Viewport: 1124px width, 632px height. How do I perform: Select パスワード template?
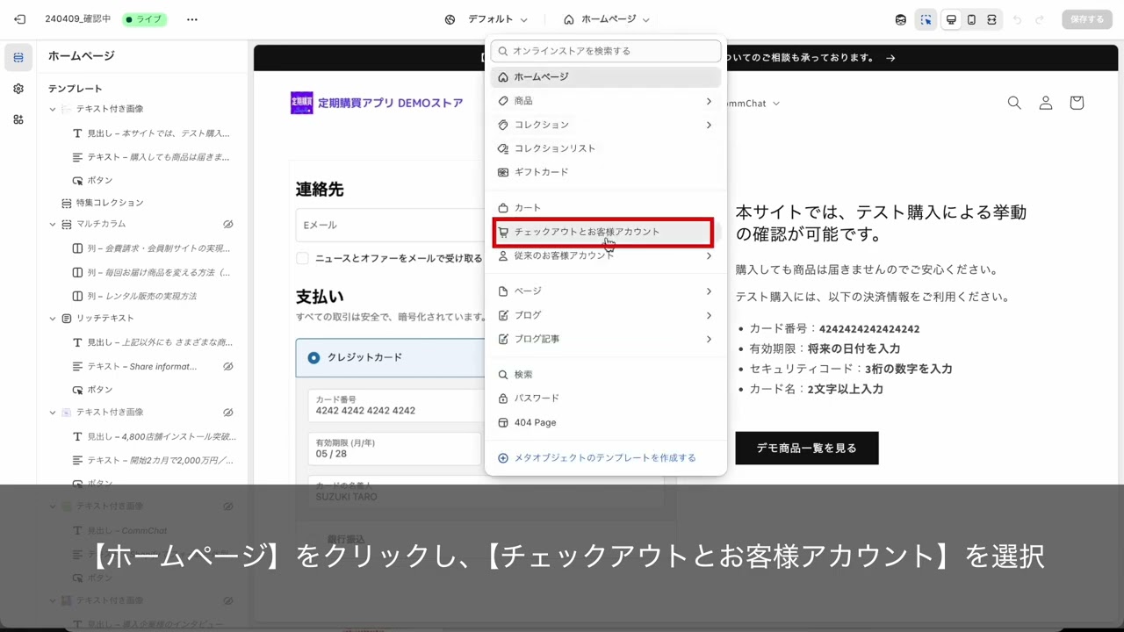(606, 399)
